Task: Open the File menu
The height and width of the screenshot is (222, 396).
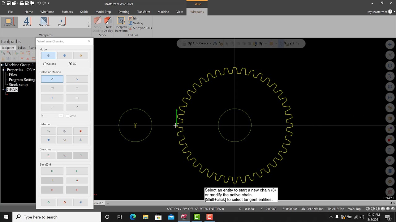Action: pyautogui.click(x=11, y=12)
